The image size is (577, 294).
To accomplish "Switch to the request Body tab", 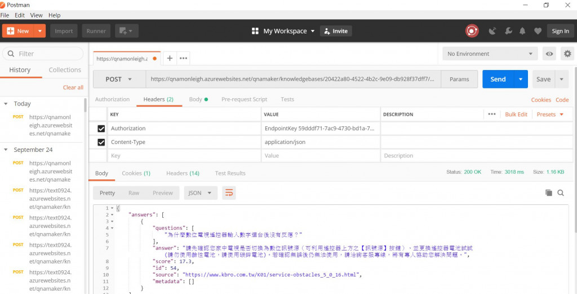I will pyautogui.click(x=198, y=99).
